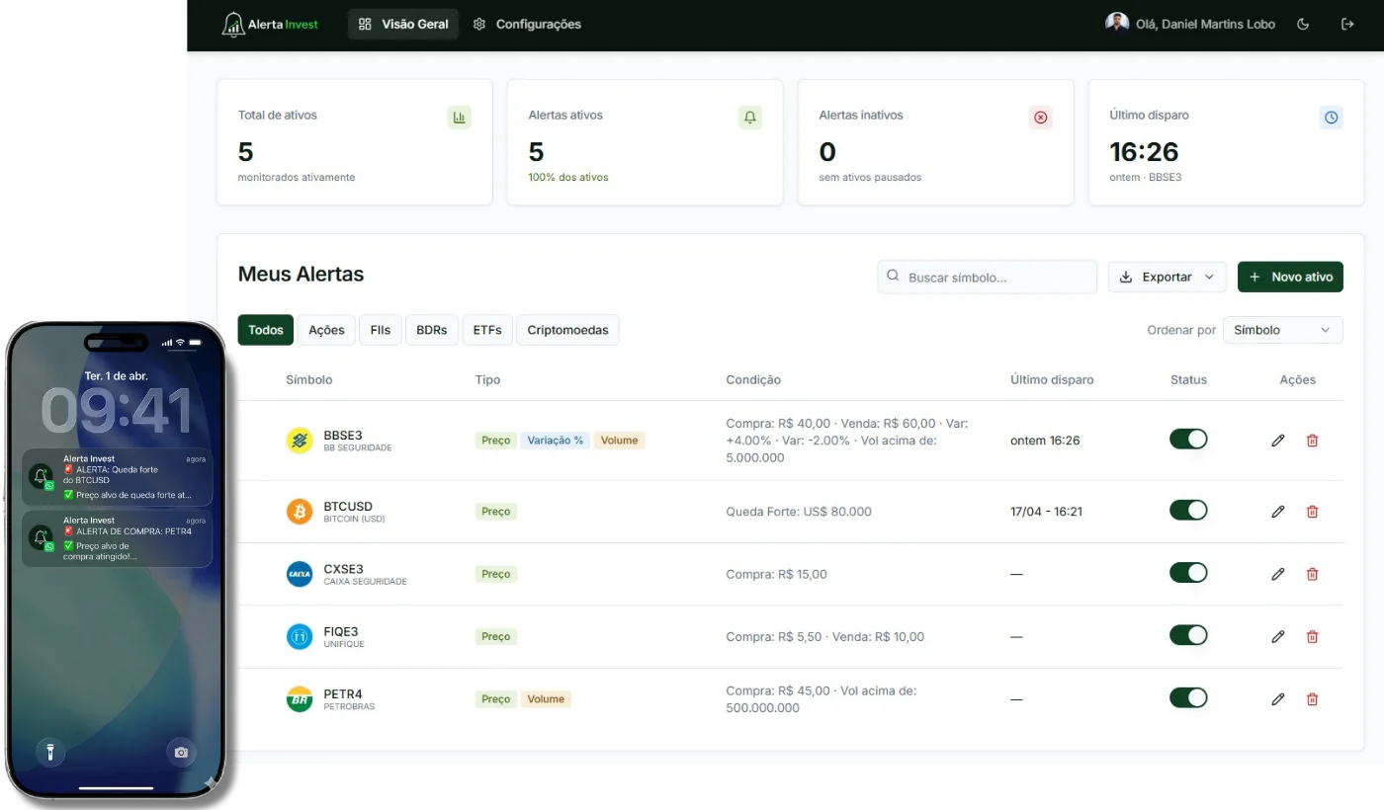Toggle off the FIQE3 alert status
This screenshot has width=1384, height=810.
point(1188,635)
